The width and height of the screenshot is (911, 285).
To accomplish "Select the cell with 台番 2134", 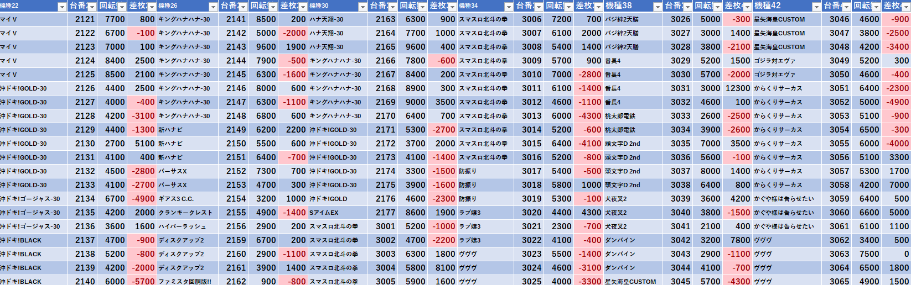I will [x=82, y=199].
